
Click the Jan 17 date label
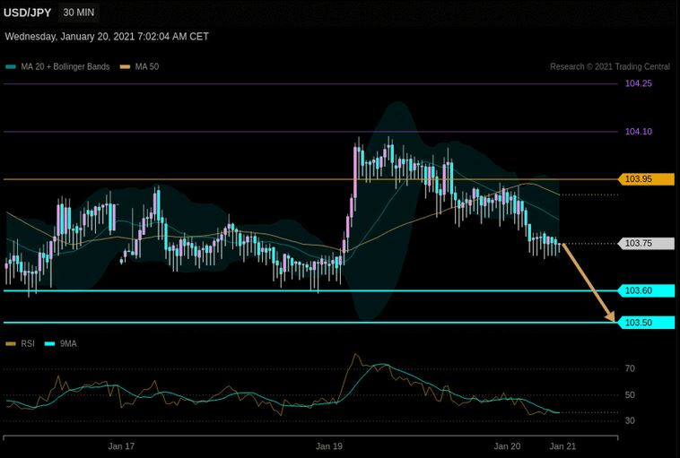pos(121,446)
